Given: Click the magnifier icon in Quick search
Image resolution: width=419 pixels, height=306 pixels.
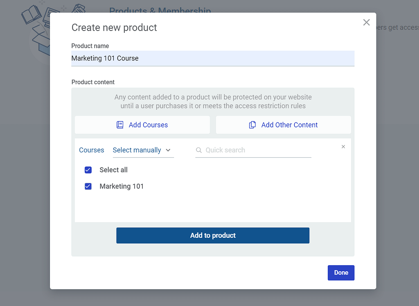Looking at the screenshot, I should (x=199, y=150).
